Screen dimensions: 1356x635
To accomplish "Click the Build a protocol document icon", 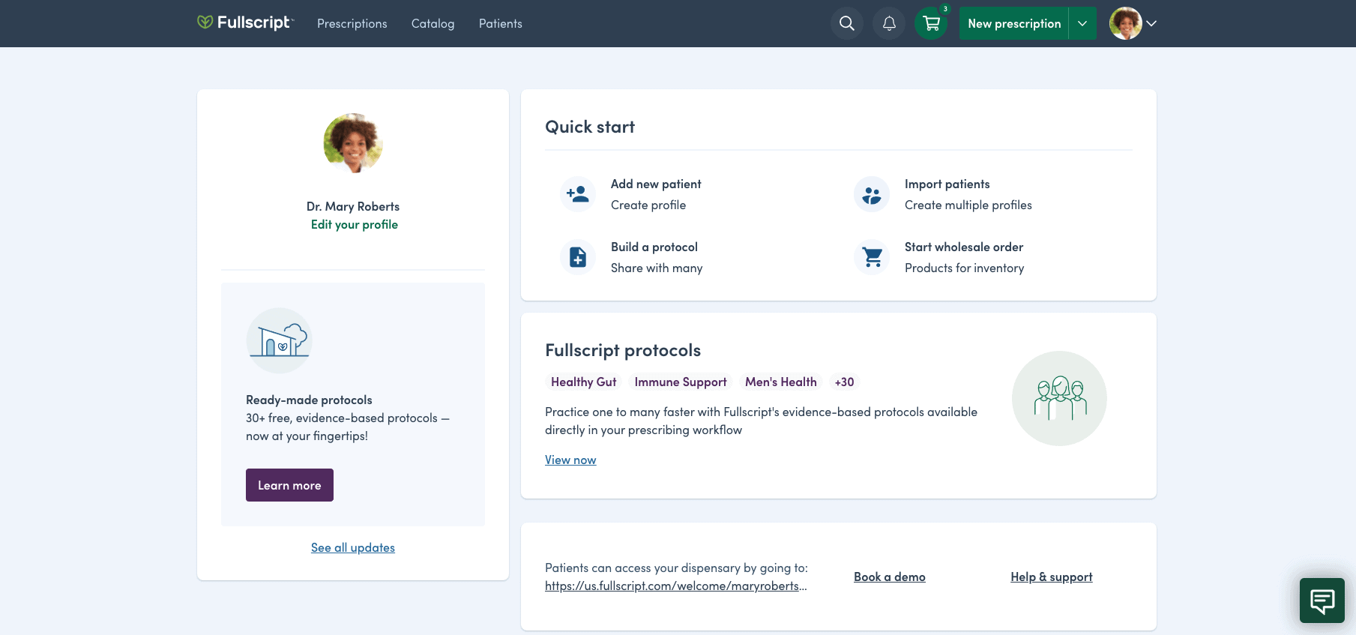I will pos(578,257).
